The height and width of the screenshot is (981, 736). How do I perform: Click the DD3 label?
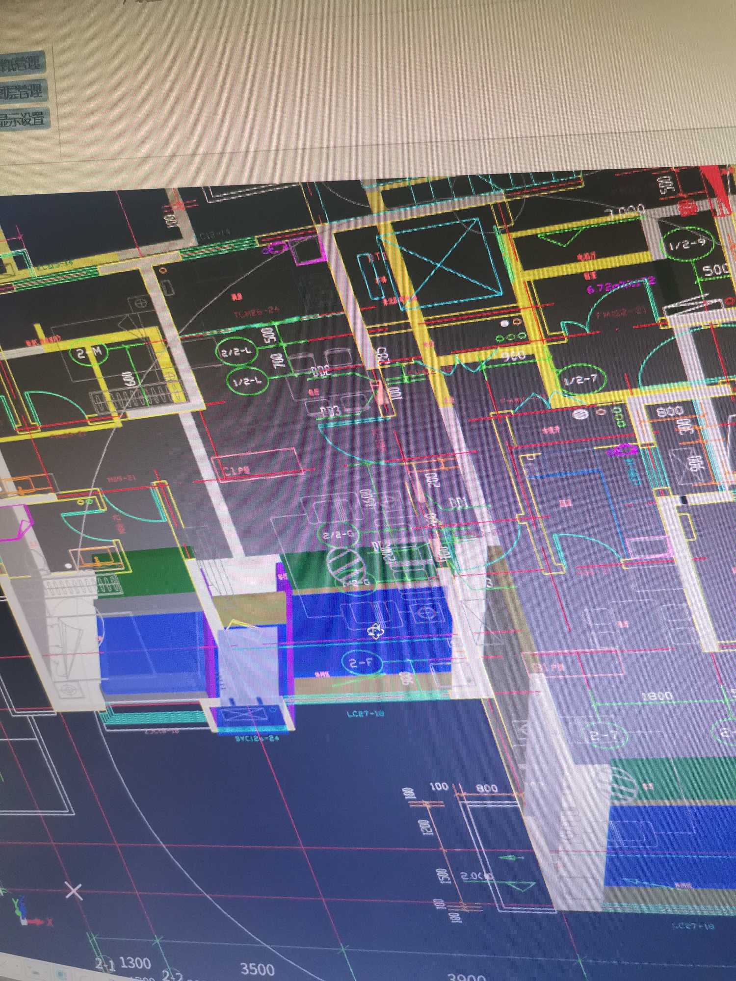[331, 411]
